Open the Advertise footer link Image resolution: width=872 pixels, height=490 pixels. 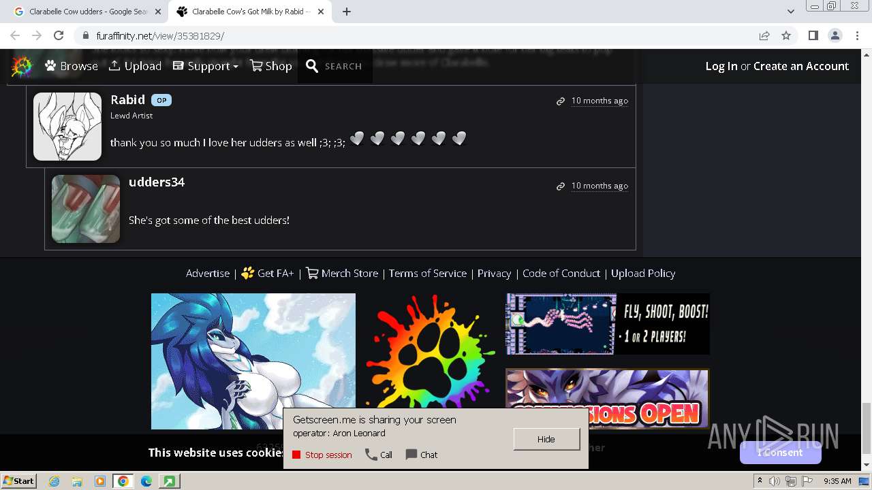[208, 273]
